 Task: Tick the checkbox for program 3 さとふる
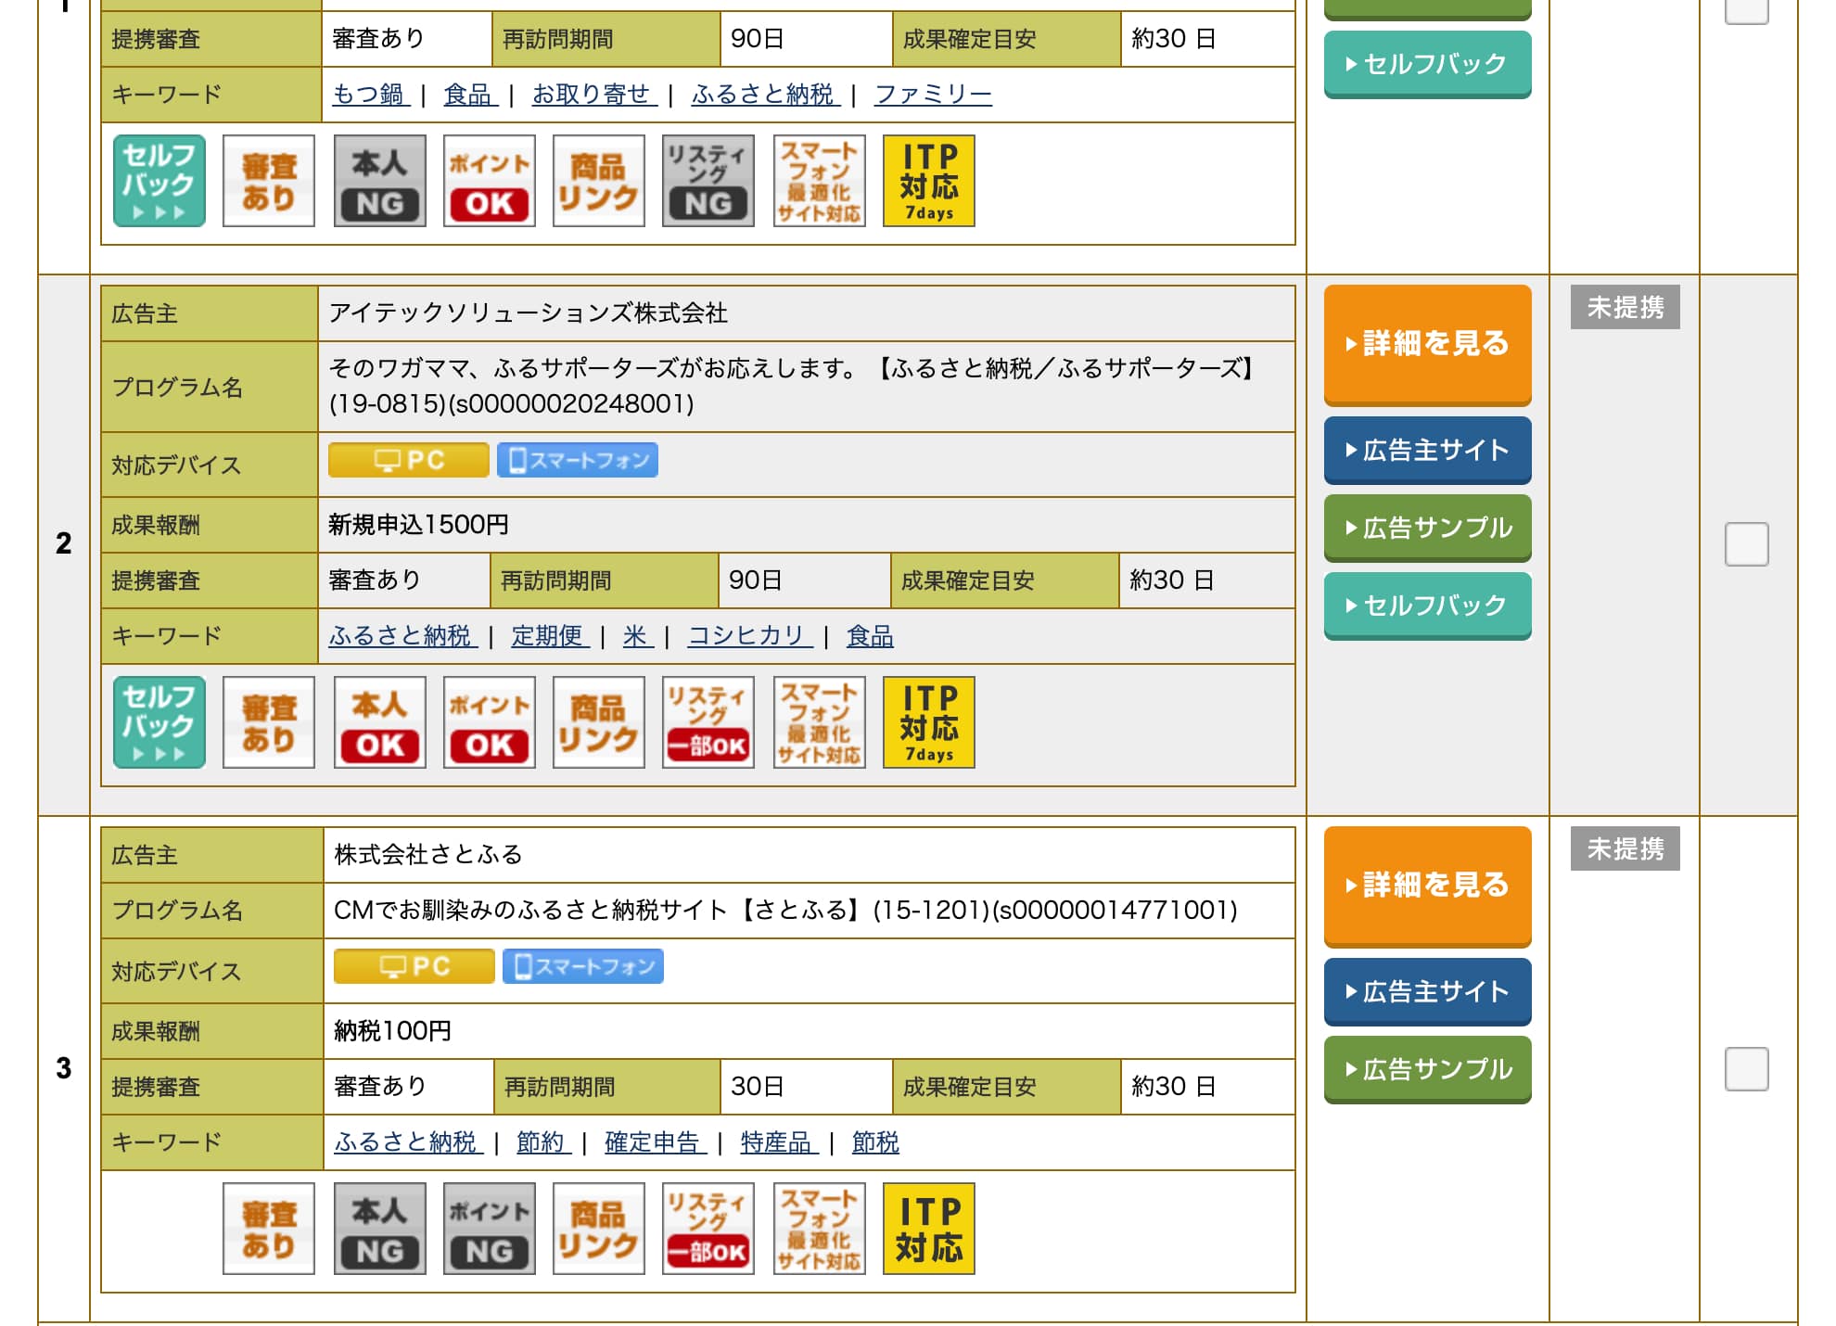pos(1746,1069)
